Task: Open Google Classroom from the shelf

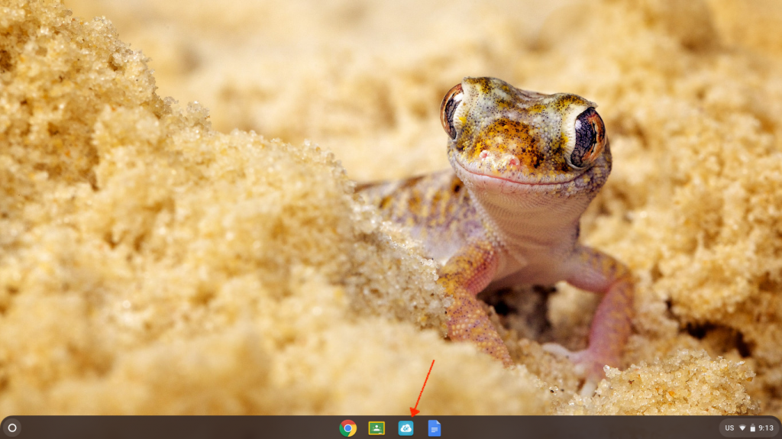Action: 376,428
